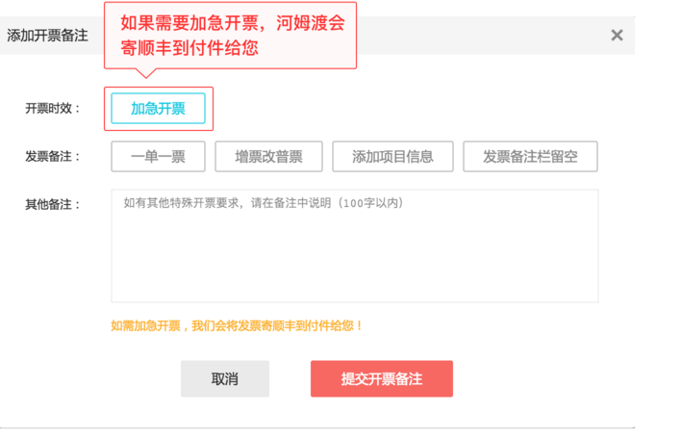Click the red 河姆渡 tooltip callout
This screenshot has width=682, height=438.
[231, 35]
